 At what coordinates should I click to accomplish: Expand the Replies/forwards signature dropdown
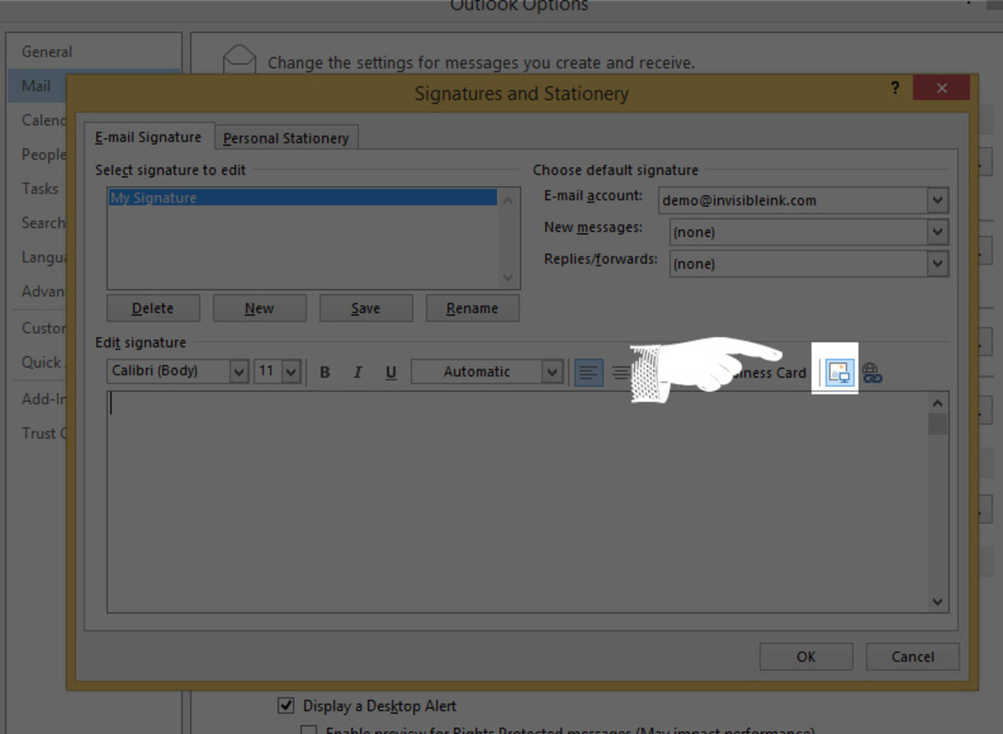[938, 264]
